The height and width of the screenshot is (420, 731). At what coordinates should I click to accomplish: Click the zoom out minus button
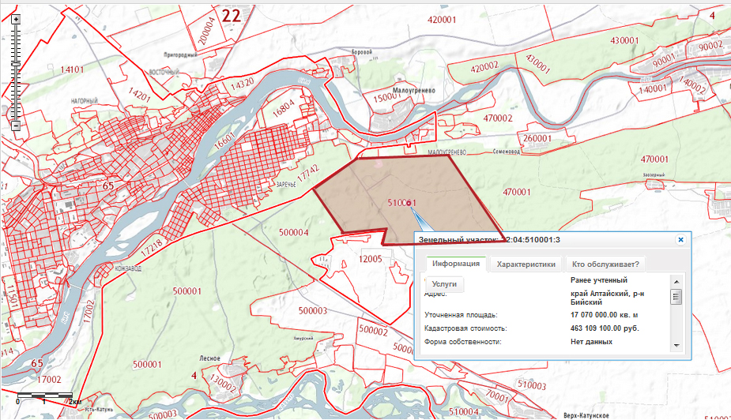(x=16, y=126)
